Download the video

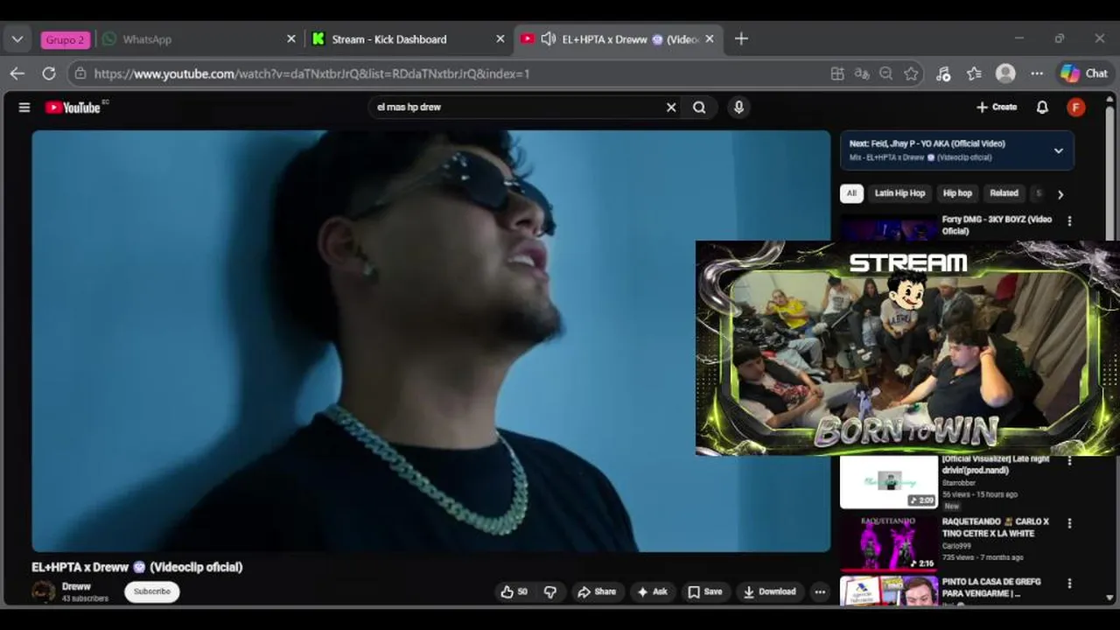point(770,592)
